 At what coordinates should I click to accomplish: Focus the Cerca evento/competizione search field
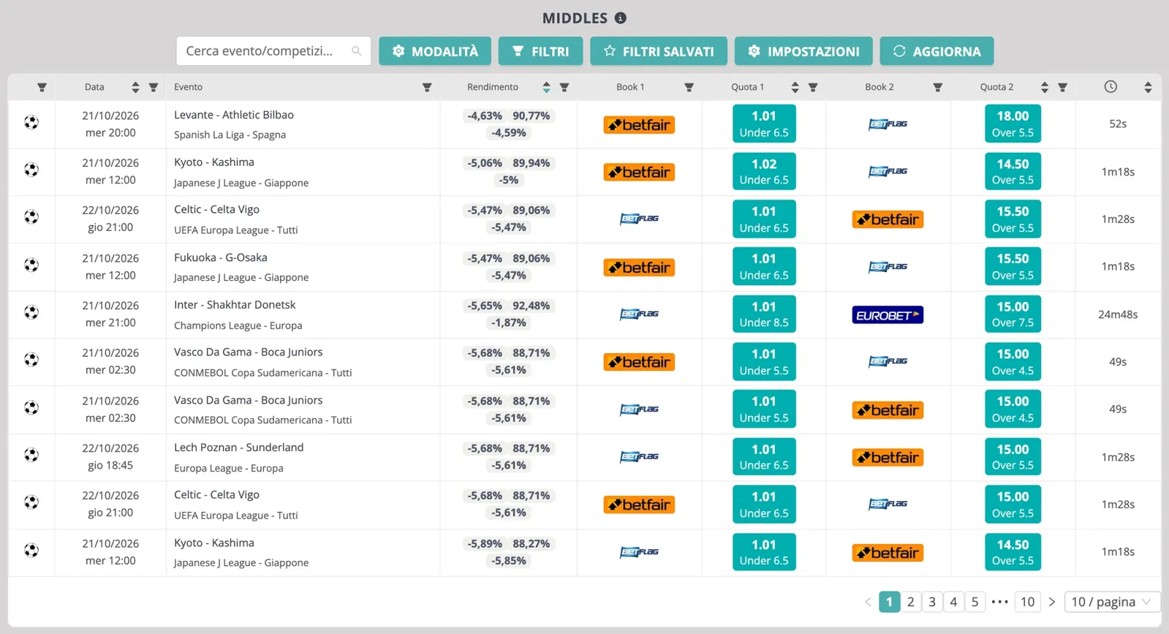click(x=273, y=51)
